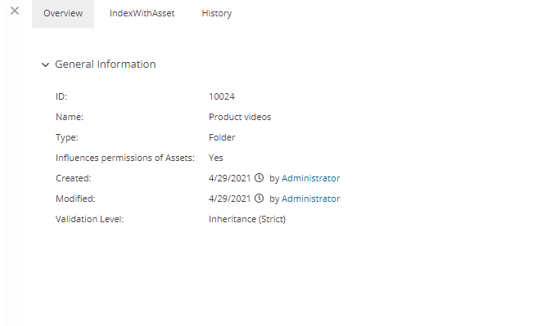
Task: Collapse the General Information section chevron
Action: pos(45,65)
